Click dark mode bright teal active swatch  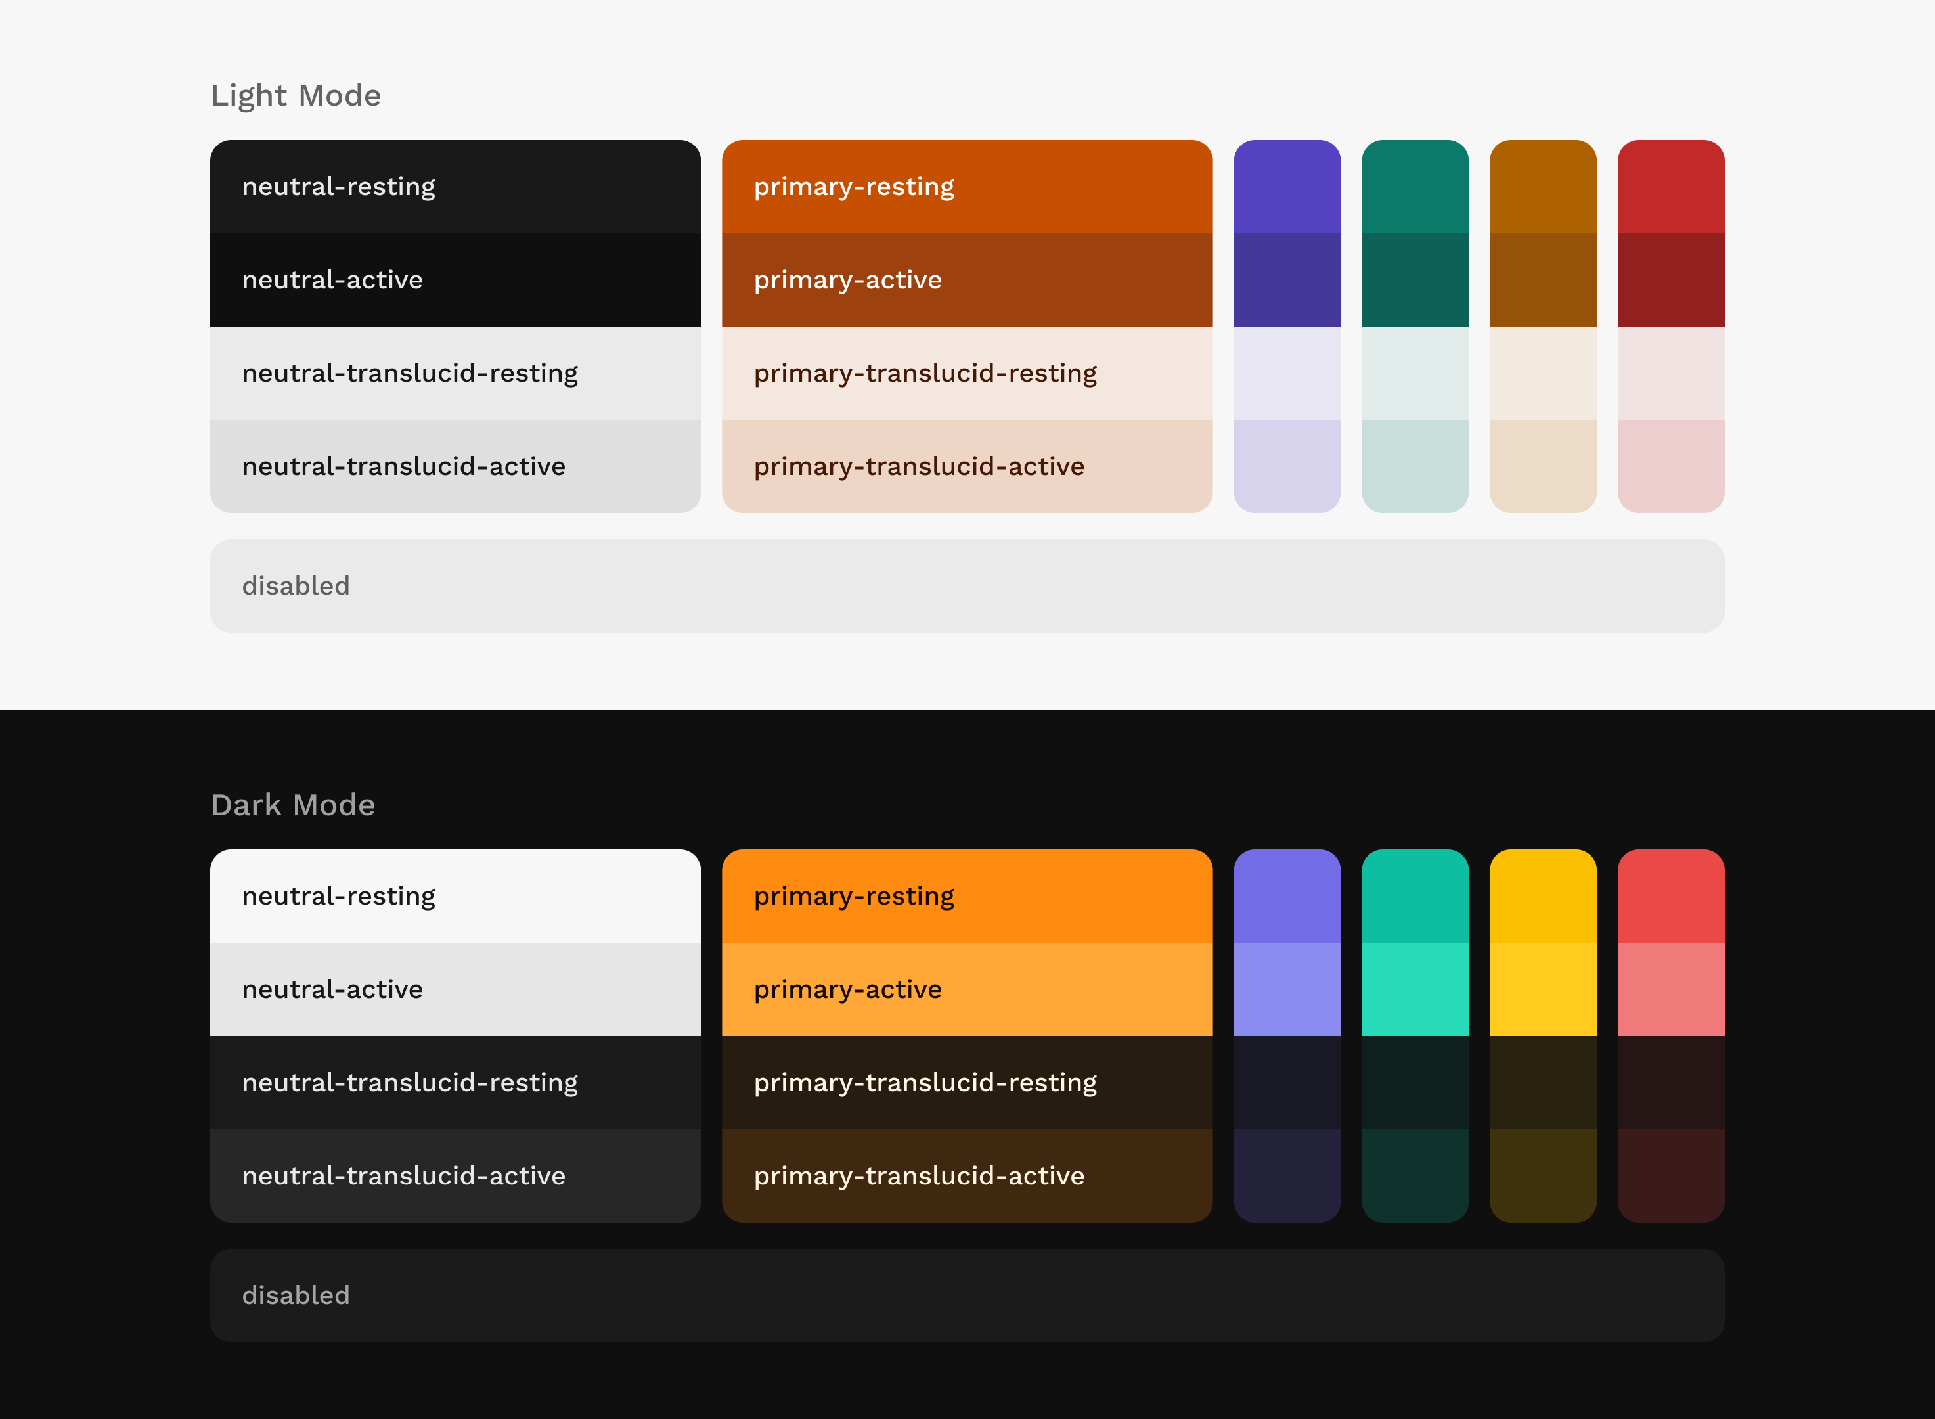click(1415, 989)
